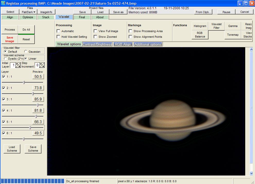Viewport: 255px width, 184px height.
Task: Click the ImageInfo button
Action: coord(46,12)
